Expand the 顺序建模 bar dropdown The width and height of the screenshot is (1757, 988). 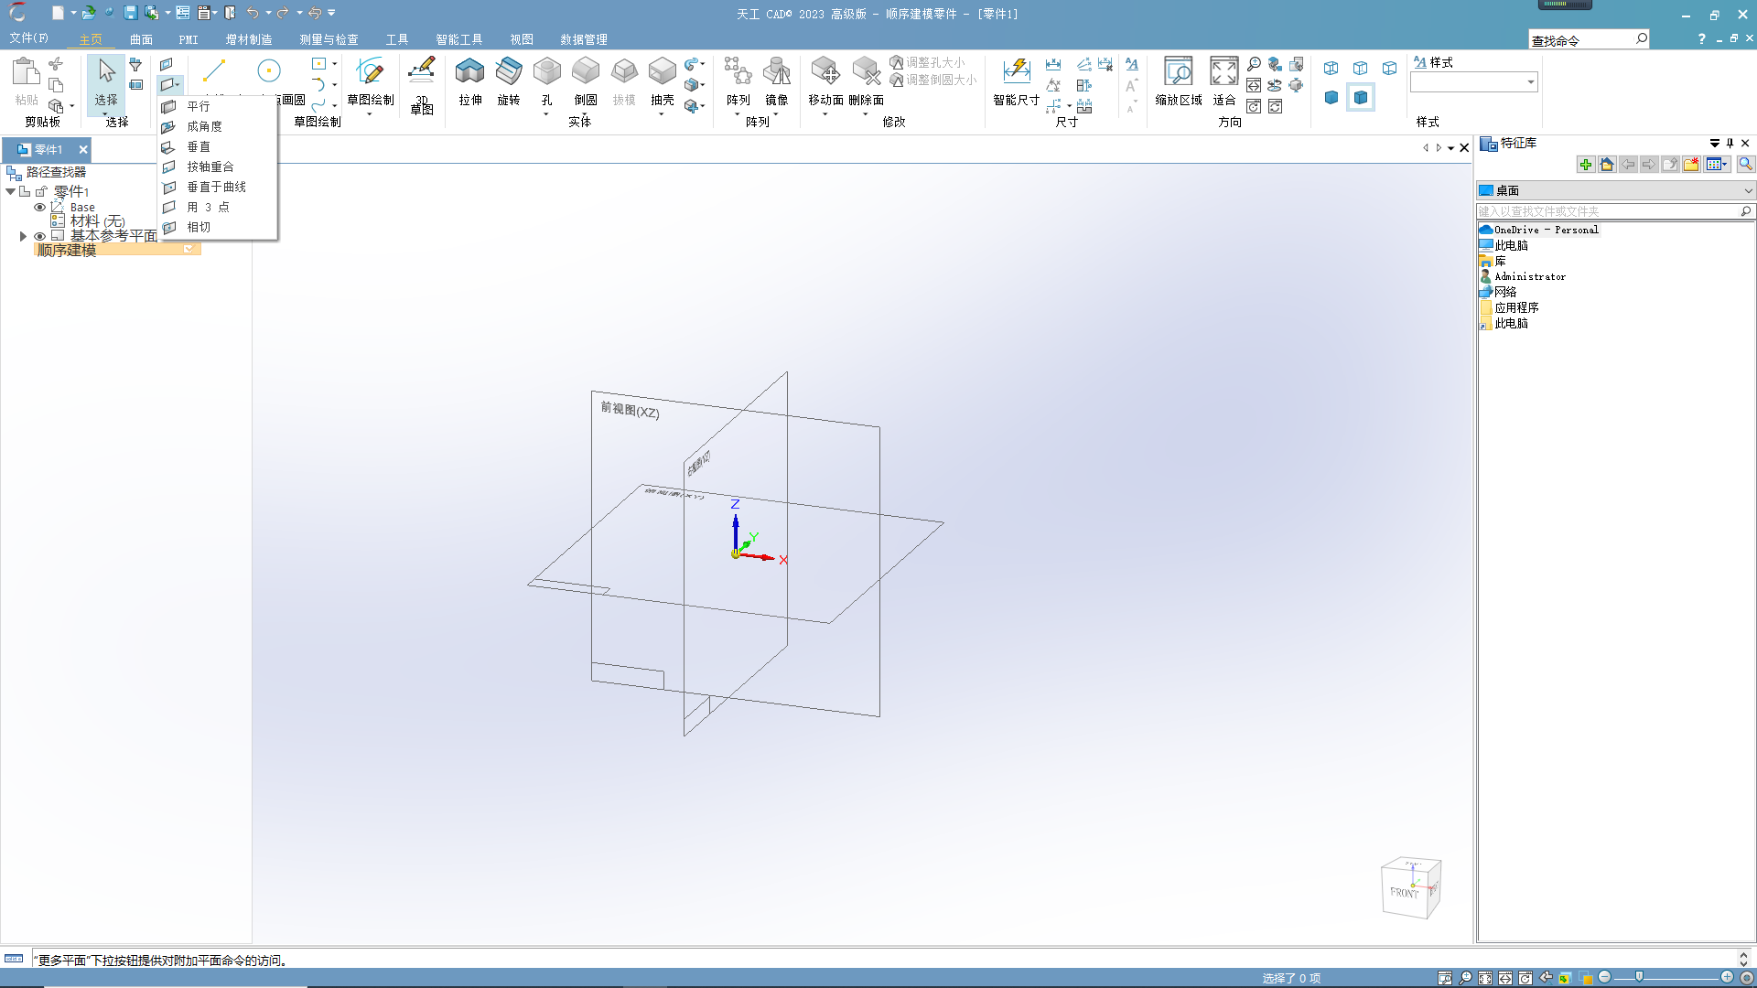[x=189, y=250]
